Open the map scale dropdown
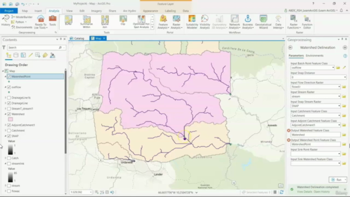Screen dimensions: 350x197 click(90, 192)
